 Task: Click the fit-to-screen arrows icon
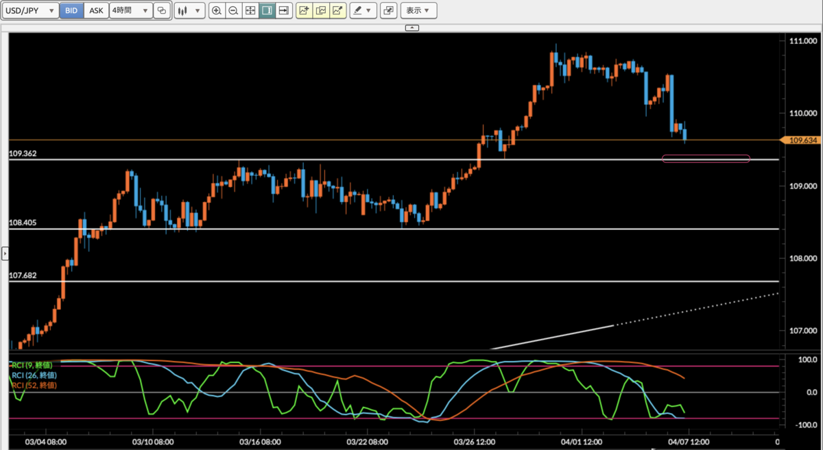tap(250, 10)
